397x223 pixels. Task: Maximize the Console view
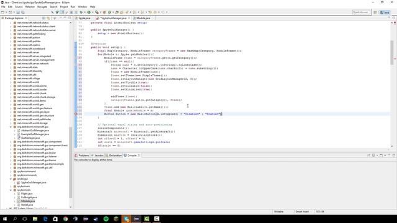click(x=393, y=155)
